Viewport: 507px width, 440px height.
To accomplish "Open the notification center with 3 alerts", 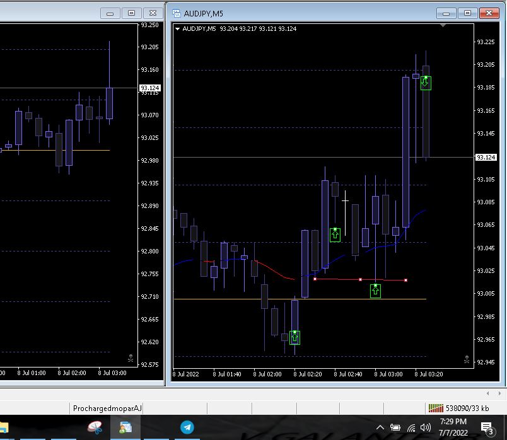I will click(x=487, y=428).
